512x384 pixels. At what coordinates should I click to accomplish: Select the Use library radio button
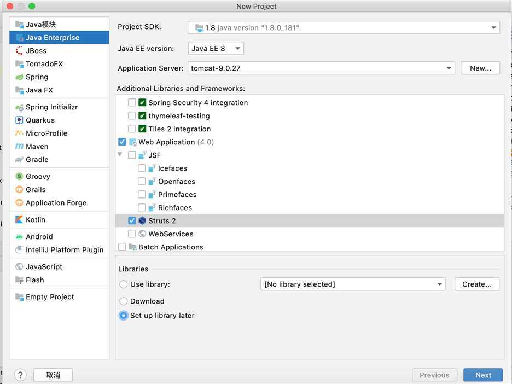click(x=124, y=284)
